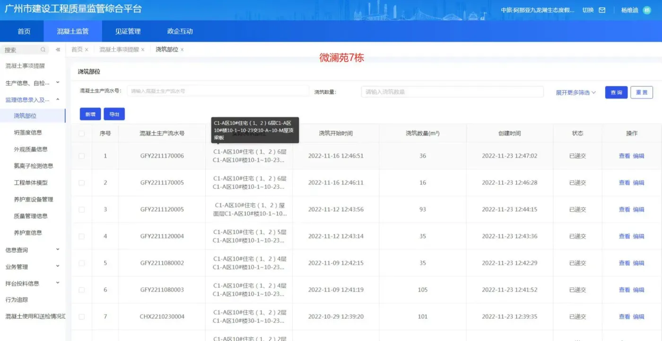
Task: Check the checkbox for row 3
Action: (x=82, y=209)
